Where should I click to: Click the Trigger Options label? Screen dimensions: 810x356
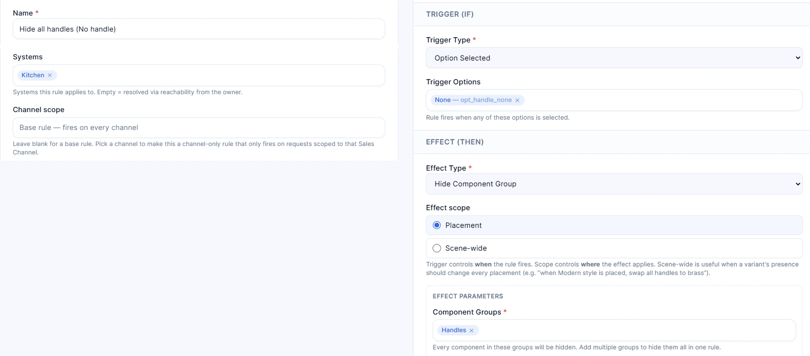(453, 82)
